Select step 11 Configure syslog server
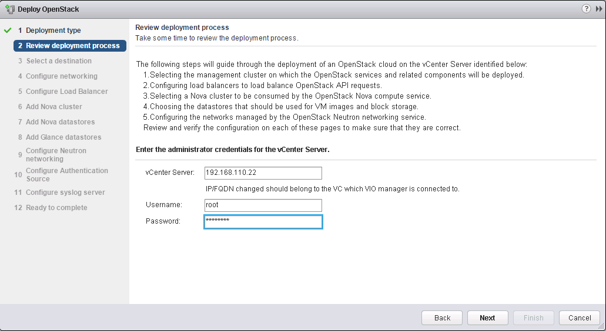 [x=65, y=192]
